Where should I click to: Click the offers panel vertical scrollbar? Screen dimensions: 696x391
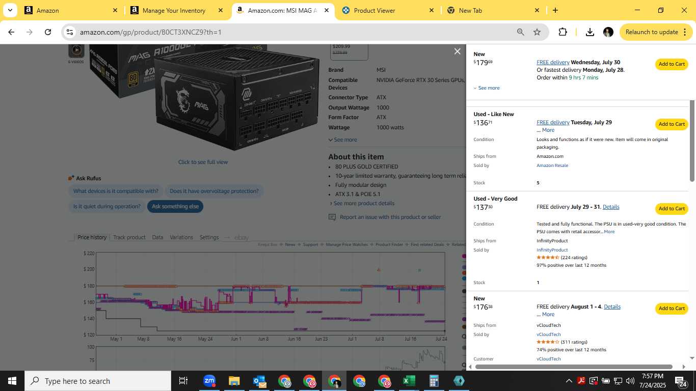coord(692,140)
